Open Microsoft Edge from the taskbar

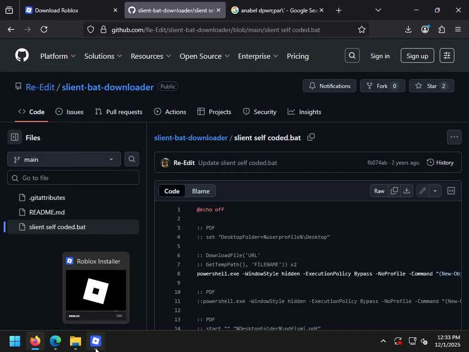coord(55,341)
